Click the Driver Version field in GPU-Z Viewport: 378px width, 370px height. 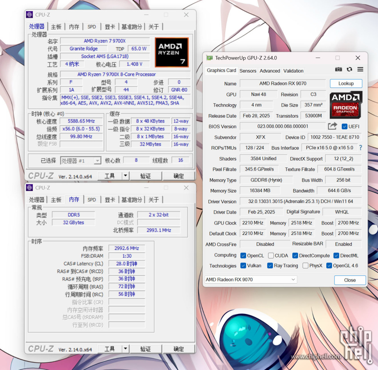point(300,201)
